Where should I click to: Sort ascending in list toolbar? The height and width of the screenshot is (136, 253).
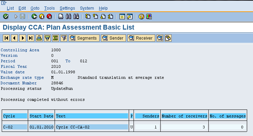coord(39,38)
